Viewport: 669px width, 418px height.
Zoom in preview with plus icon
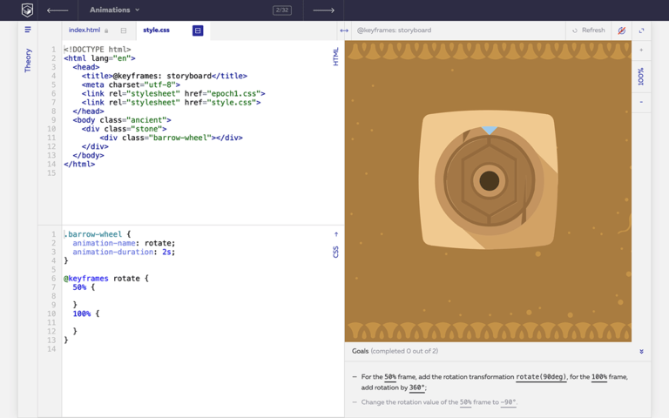point(641,51)
